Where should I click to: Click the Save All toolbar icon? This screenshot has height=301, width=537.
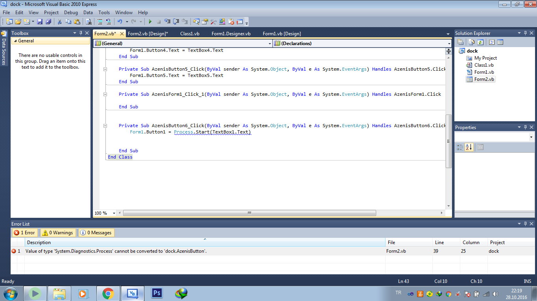[48, 22]
